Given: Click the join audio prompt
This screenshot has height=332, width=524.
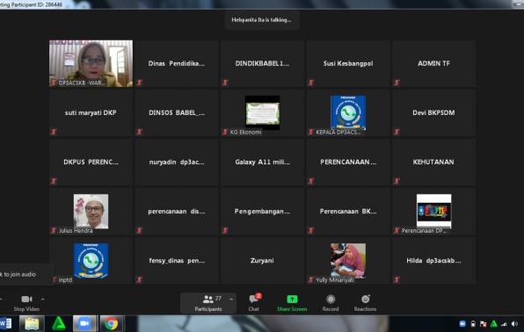Looking at the screenshot, I should point(18,274).
